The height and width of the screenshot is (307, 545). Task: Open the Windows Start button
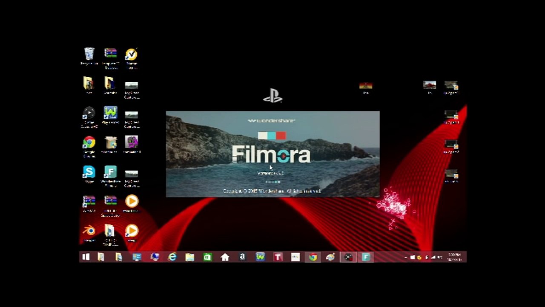[x=86, y=257]
